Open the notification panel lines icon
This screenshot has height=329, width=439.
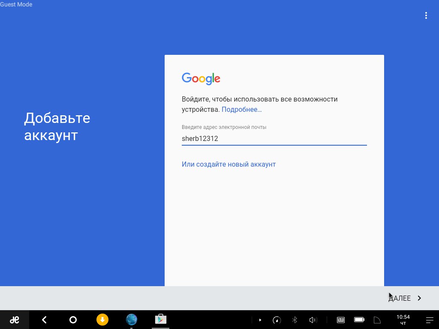pos(429,320)
